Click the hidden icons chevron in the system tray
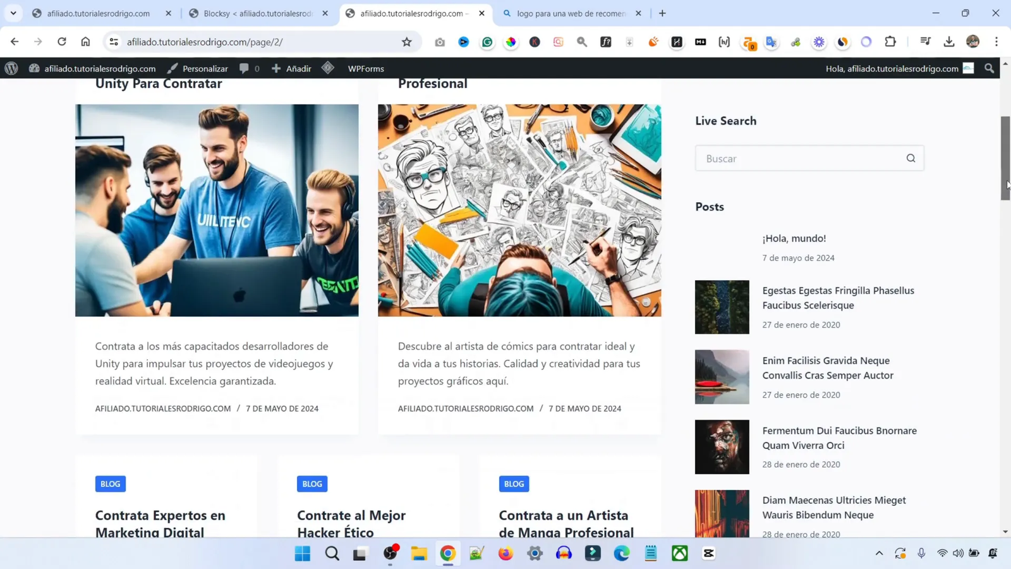The width and height of the screenshot is (1011, 569). tap(878, 553)
